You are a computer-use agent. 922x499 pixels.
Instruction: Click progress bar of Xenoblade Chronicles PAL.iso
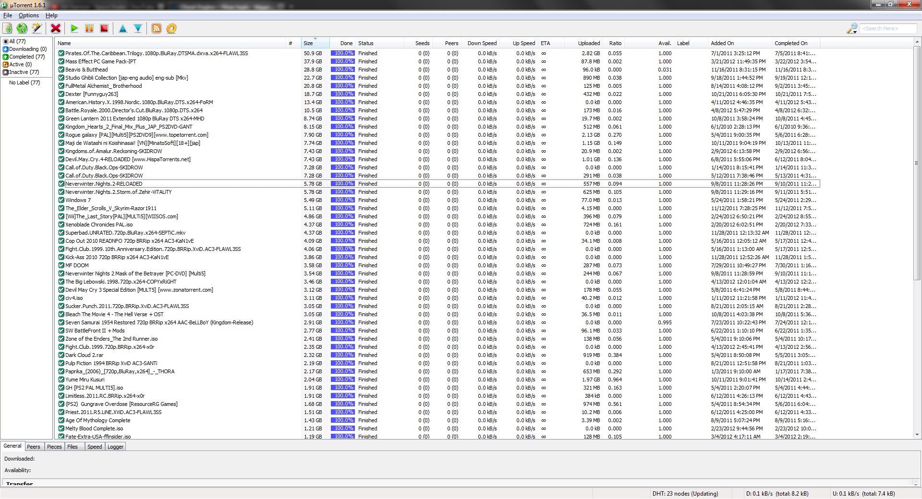pos(342,225)
